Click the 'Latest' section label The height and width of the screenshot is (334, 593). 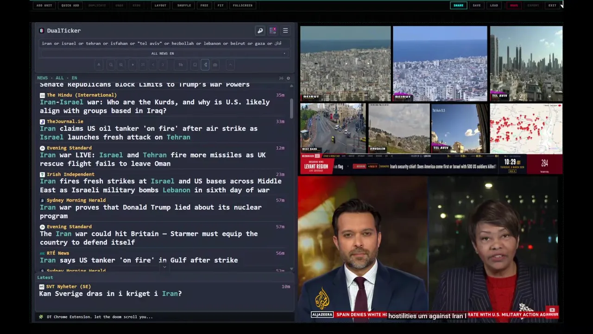(x=45, y=277)
